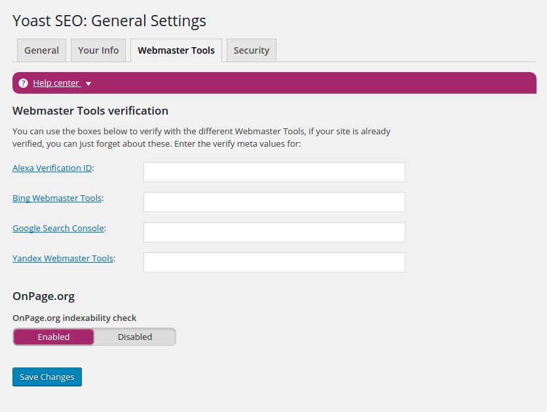Open the Yandex Webmaster Tools link
This screenshot has width=547, height=412.
point(63,258)
